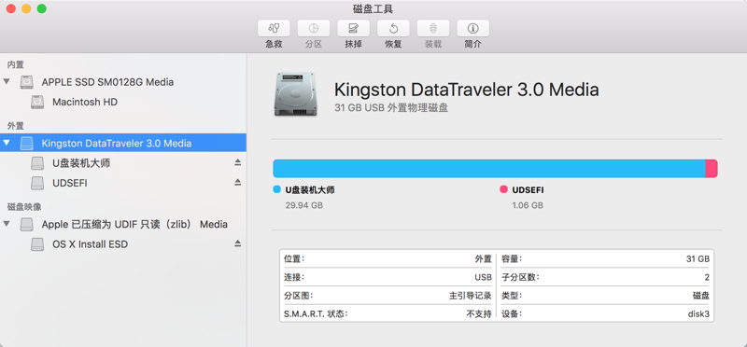This screenshot has height=347, width=747.
Task: Click the Mount (装载) toolbar icon
Action: [x=433, y=28]
